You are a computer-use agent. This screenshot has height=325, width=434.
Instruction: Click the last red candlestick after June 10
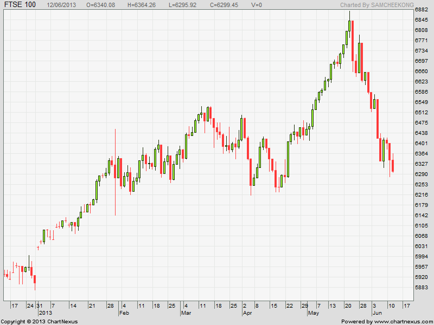(393, 166)
